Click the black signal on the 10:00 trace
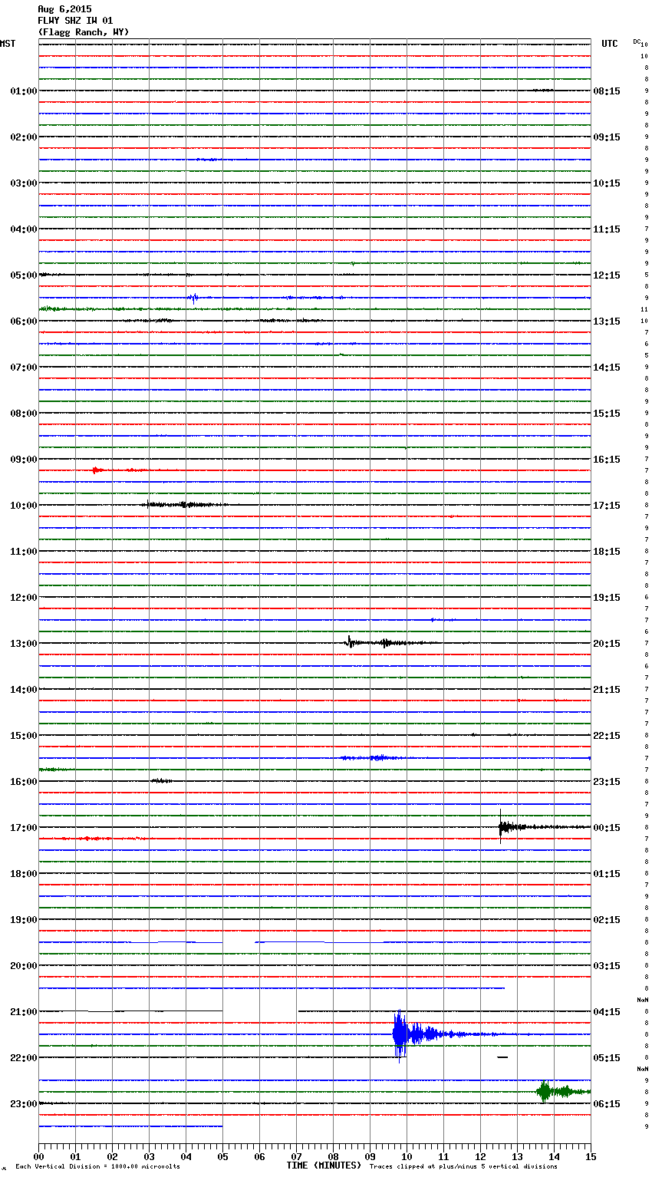The image size is (652, 1177). 184,505
